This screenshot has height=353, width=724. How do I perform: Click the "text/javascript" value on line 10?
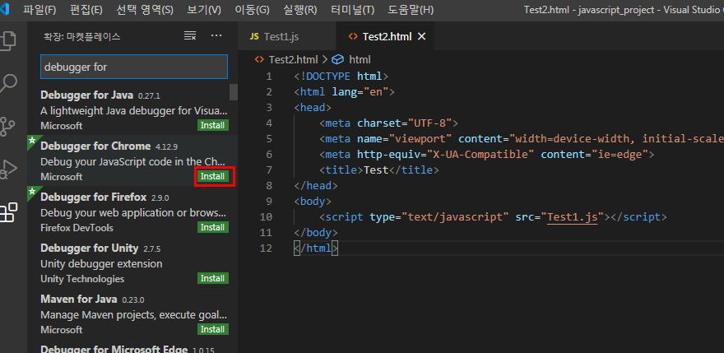click(x=455, y=216)
